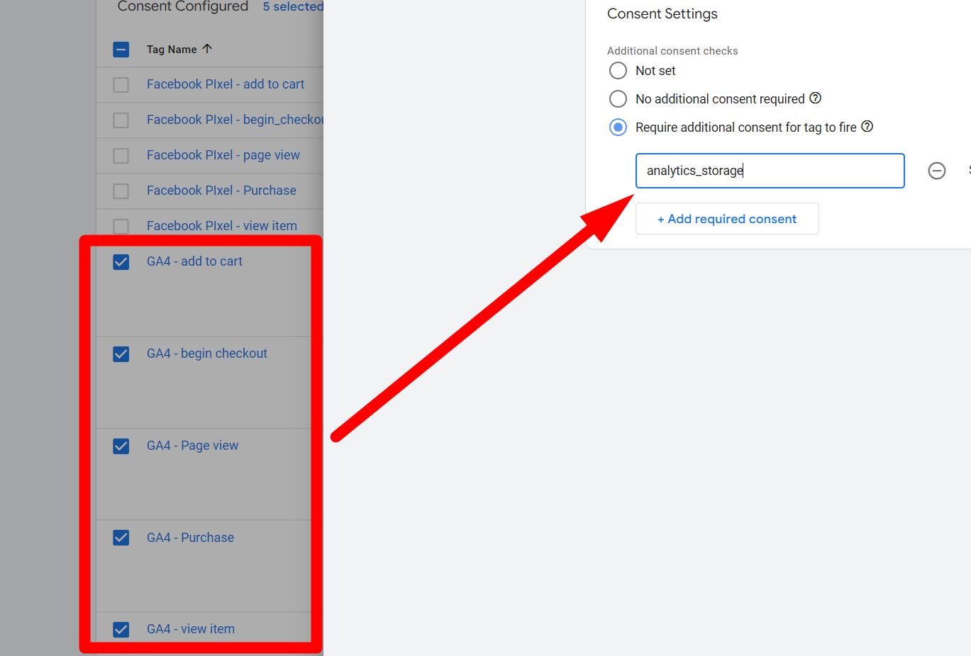Select the 'Not set' radio option
The height and width of the screenshot is (656, 971).
(618, 71)
